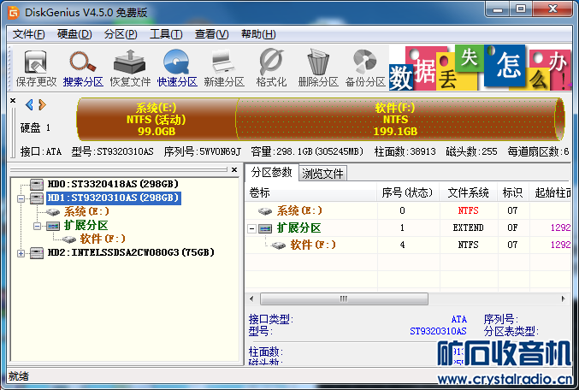
Task: Click the table scrollbar right arrow
Action: (x=563, y=298)
